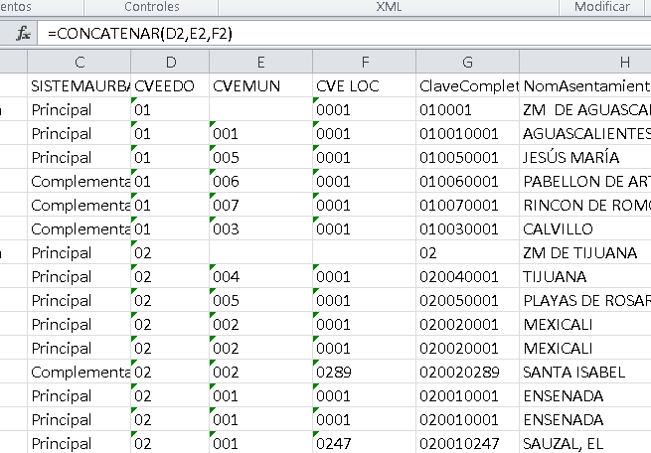Click the insert function fx icon

[x=23, y=33]
